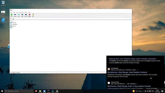Open the AccuWeather Barddhaman Weather Forecast link
Image resolution: width=165 pixels, height=93 pixels.
[127, 72]
